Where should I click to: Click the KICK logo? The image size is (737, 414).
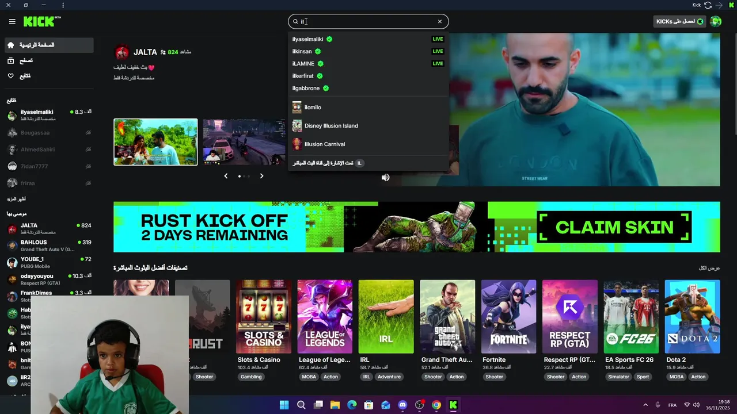point(41,21)
